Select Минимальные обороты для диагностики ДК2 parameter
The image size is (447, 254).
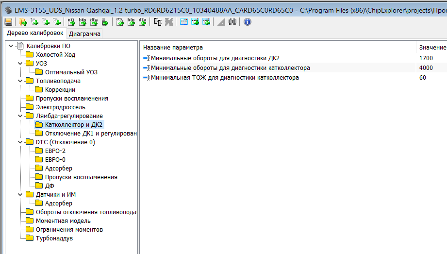(215, 58)
